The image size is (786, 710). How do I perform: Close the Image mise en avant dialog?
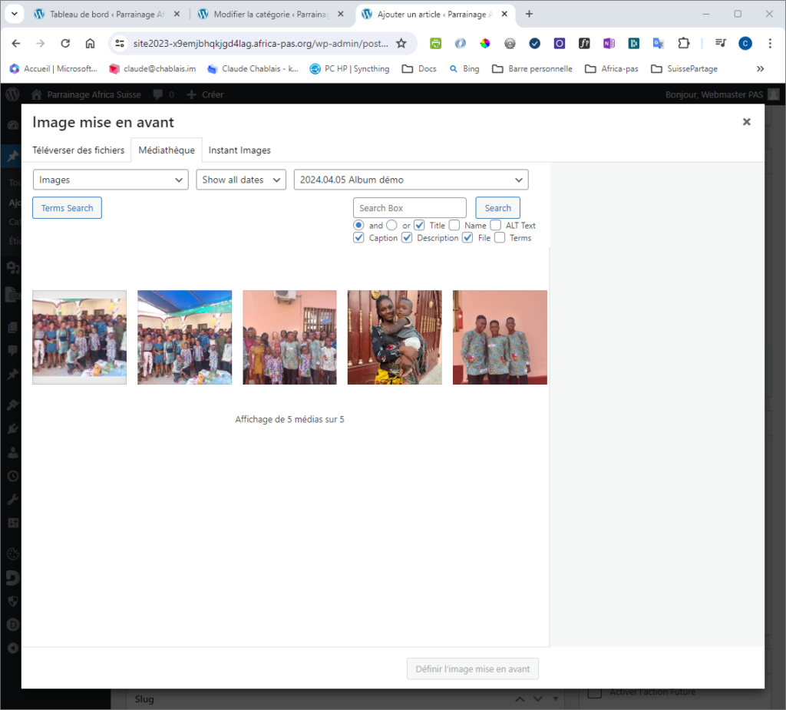point(746,122)
